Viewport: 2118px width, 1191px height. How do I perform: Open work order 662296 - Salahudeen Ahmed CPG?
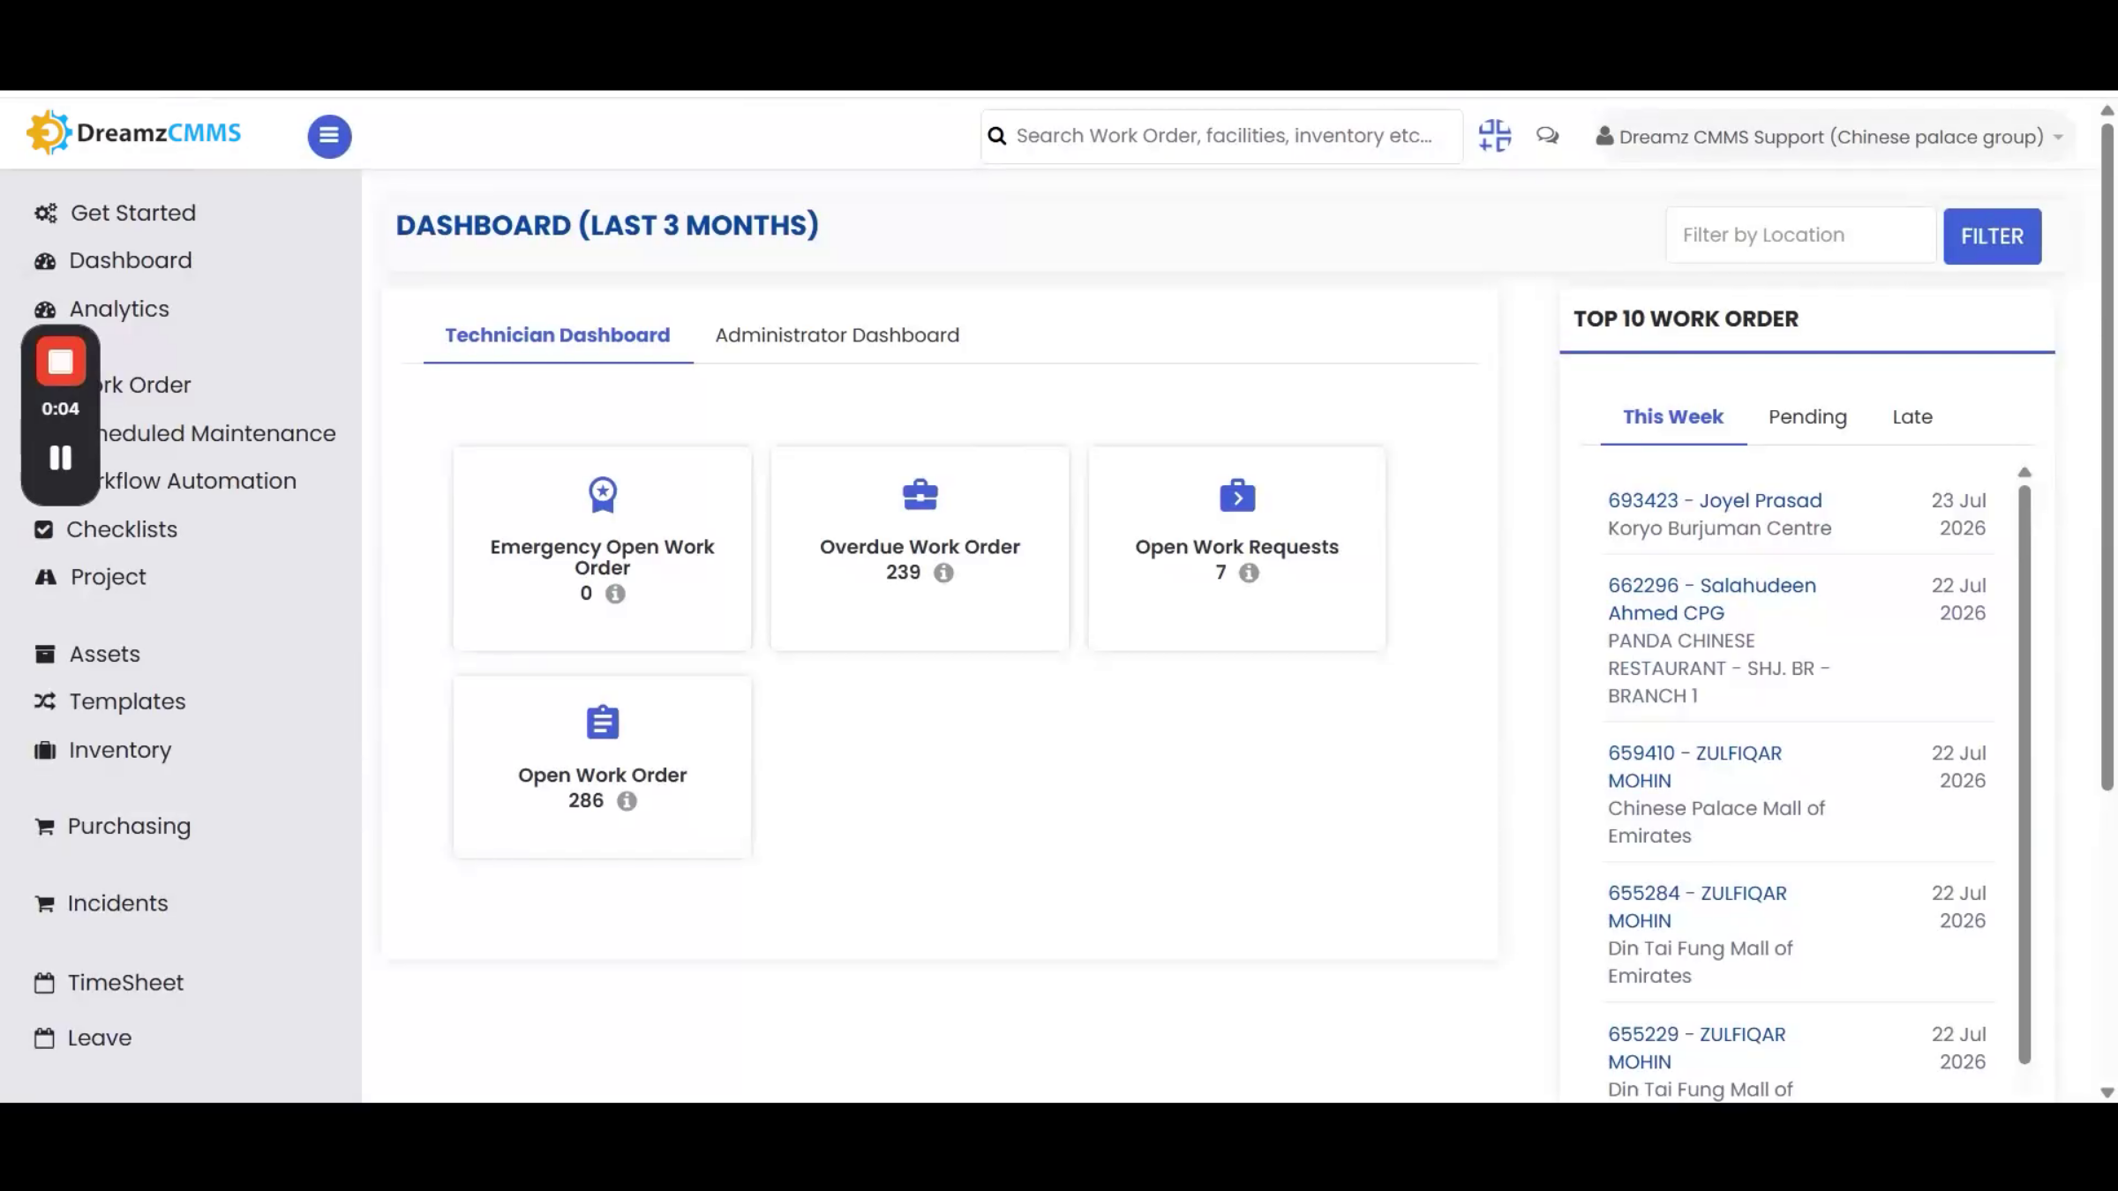point(1712,599)
